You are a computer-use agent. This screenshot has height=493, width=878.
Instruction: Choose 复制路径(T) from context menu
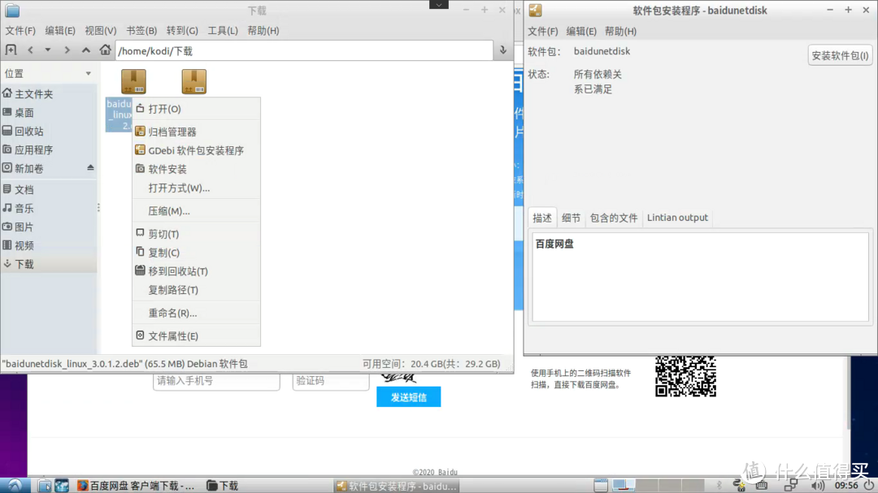click(196, 290)
